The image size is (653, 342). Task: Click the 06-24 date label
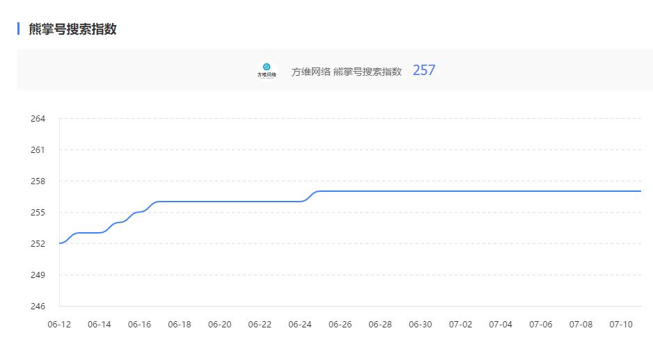(300, 325)
